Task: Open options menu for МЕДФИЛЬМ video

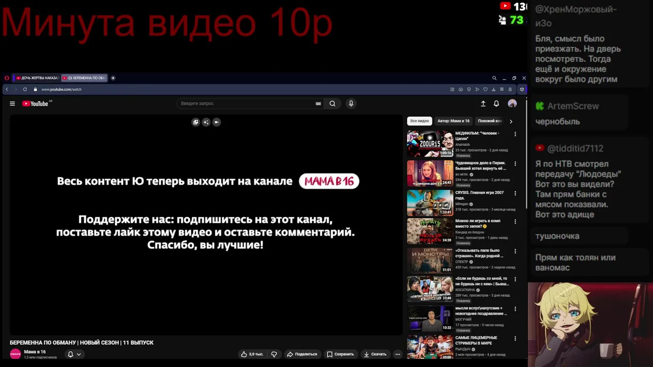Action: point(515,134)
